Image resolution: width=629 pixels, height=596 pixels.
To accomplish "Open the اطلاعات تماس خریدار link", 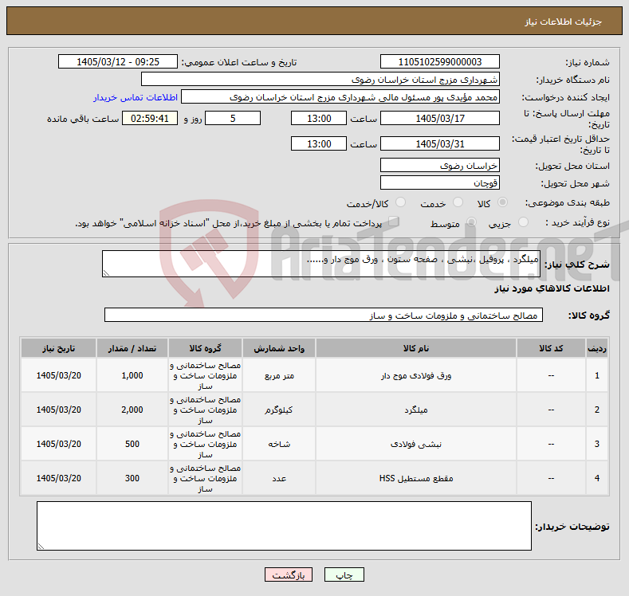I will coord(136,97).
